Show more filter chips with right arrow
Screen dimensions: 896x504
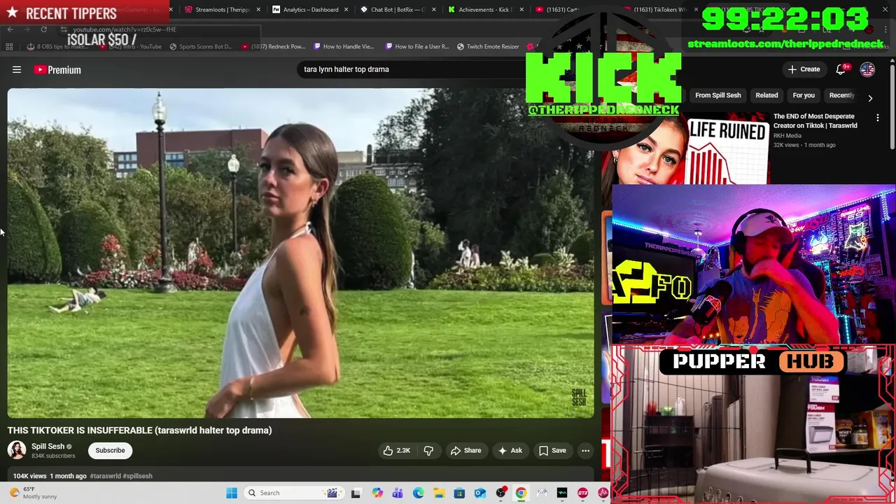(x=870, y=98)
